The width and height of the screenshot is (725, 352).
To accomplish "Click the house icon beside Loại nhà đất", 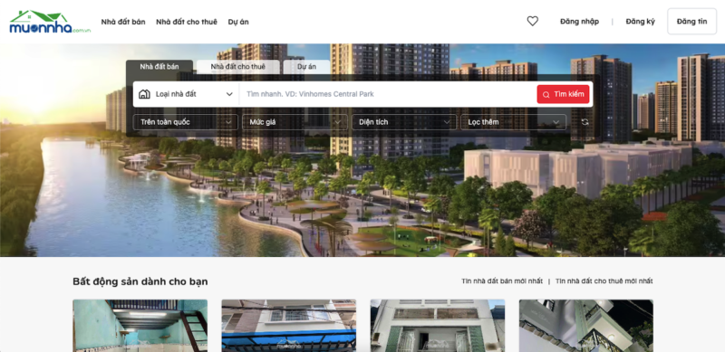I will [x=145, y=94].
